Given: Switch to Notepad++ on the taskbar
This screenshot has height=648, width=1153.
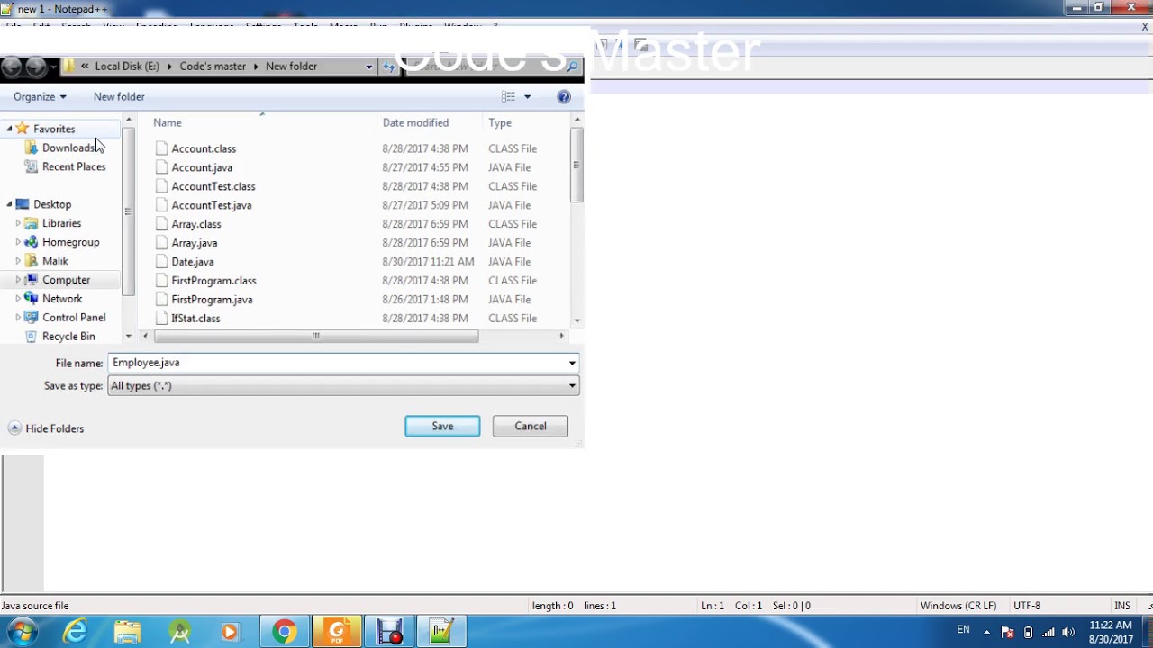Looking at the screenshot, I should click(441, 632).
